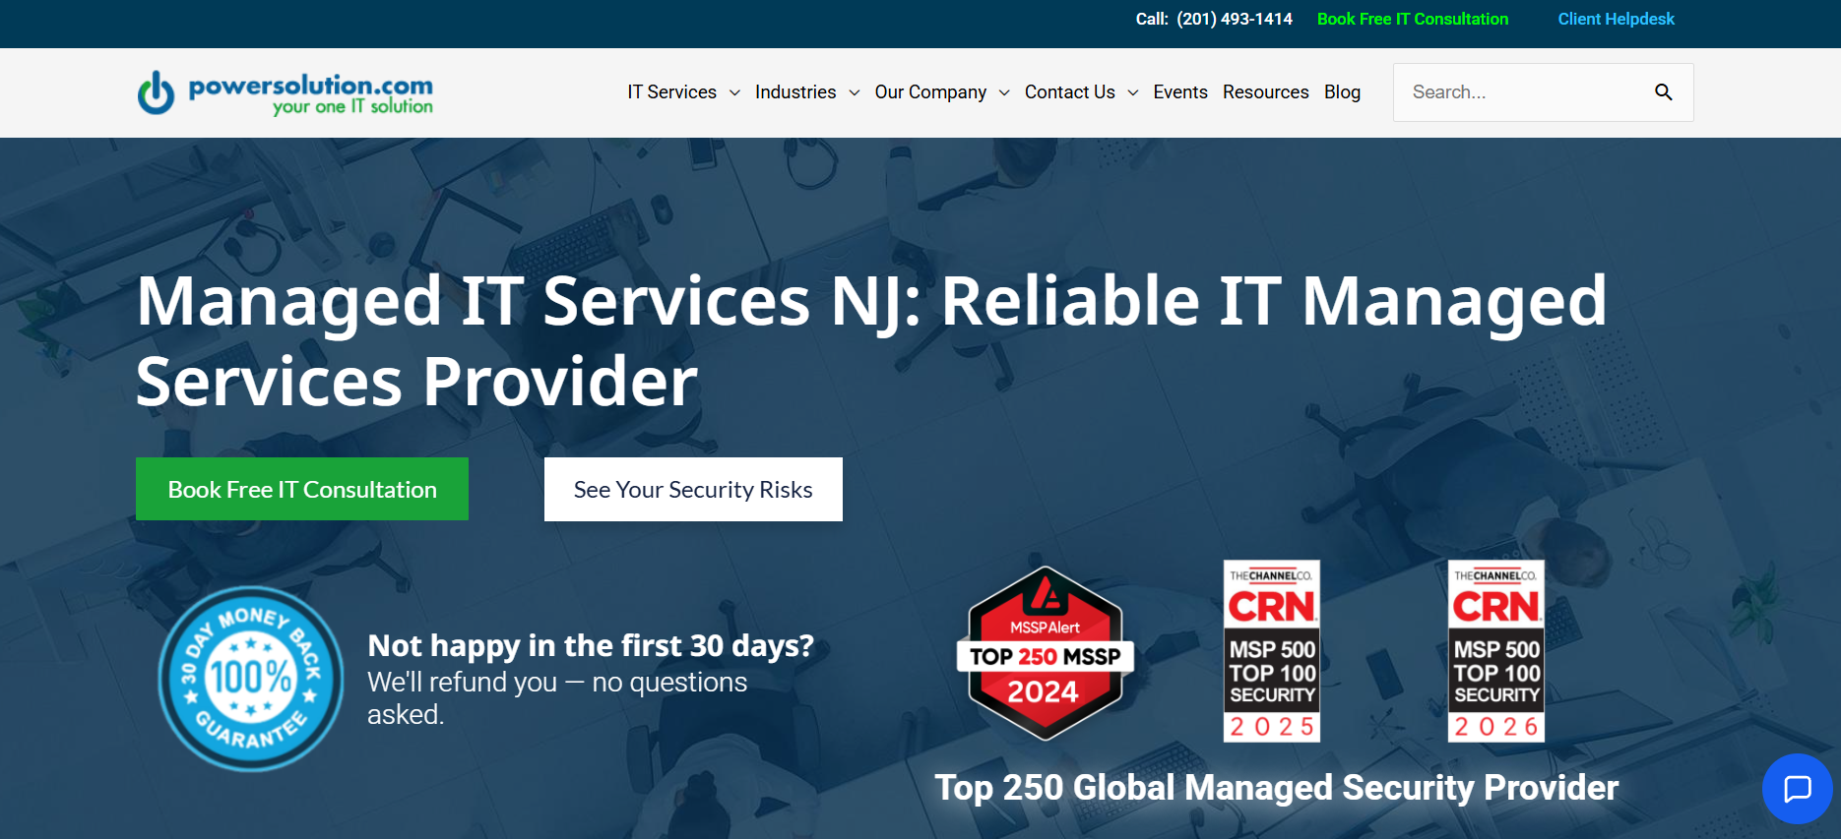Click the MSSP Alert Top 250 2024 badge
1841x839 pixels.
(x=1045, y=654)
